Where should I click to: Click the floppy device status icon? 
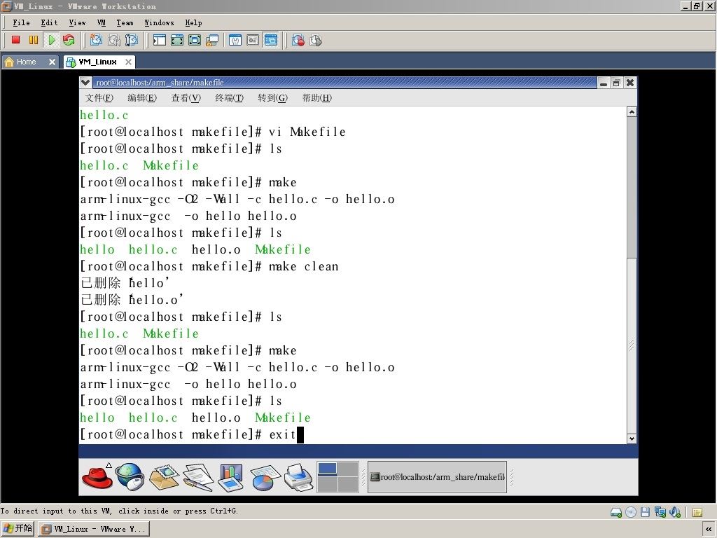645,512
